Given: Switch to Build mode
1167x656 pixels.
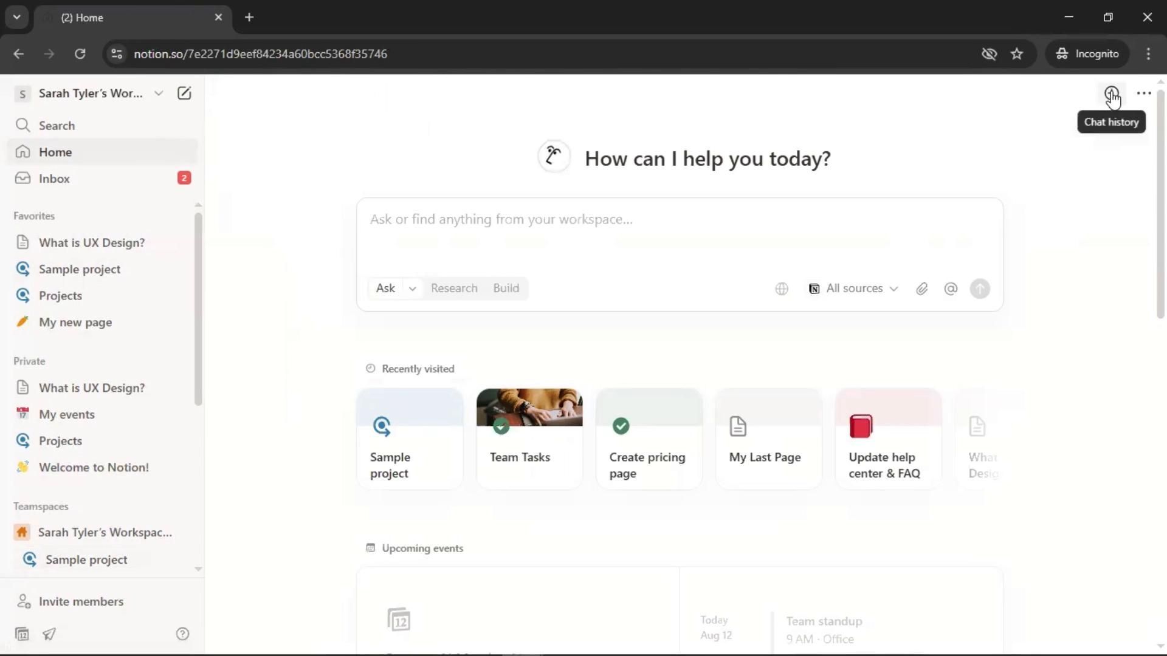Looking at the screenshot, I should [x=506, y=289].
